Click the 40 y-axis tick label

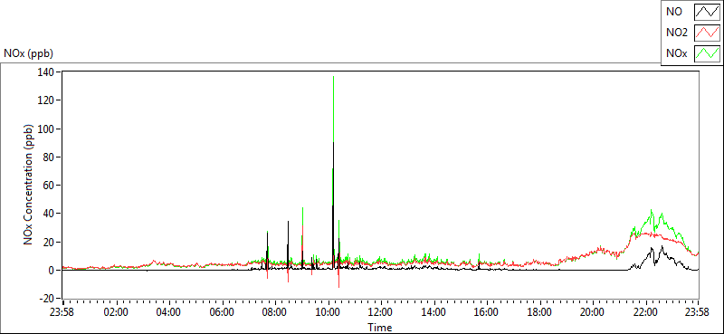tap(50, 214)
